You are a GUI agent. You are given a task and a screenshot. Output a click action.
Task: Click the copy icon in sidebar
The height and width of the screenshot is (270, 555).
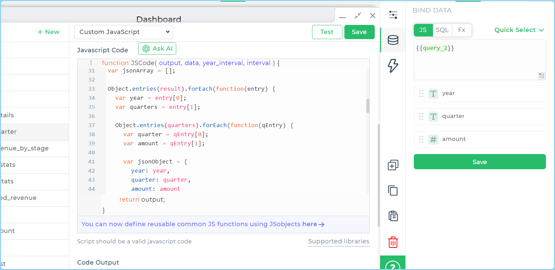[393, 190]
